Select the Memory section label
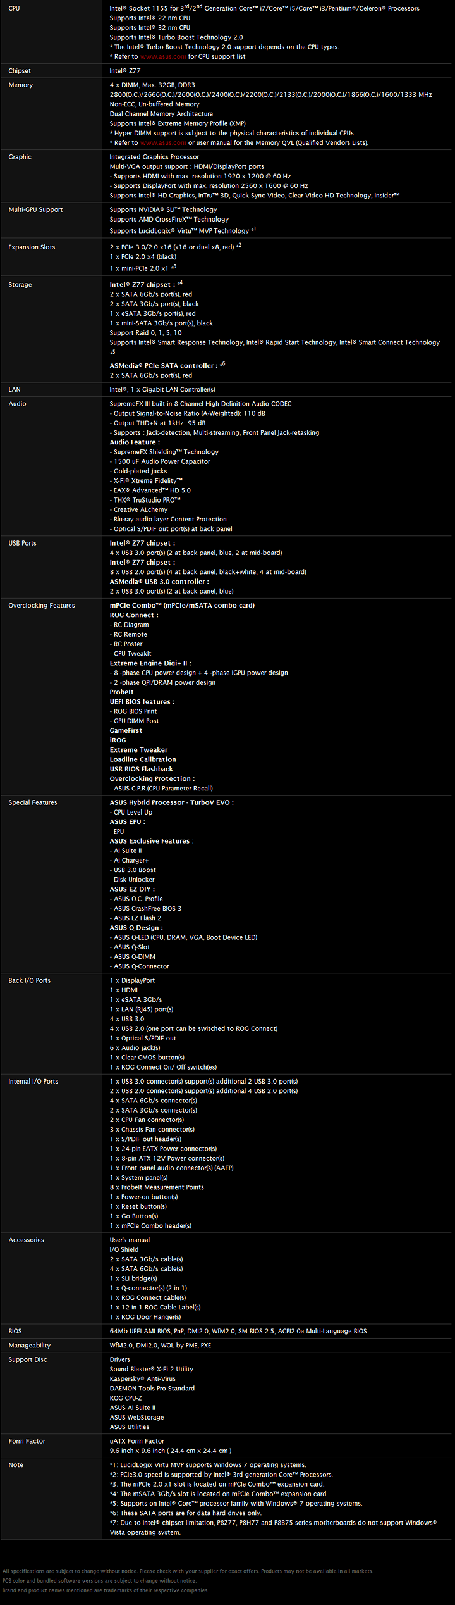The width and height of the screenshot is (455, 1605). click(21, 85)
